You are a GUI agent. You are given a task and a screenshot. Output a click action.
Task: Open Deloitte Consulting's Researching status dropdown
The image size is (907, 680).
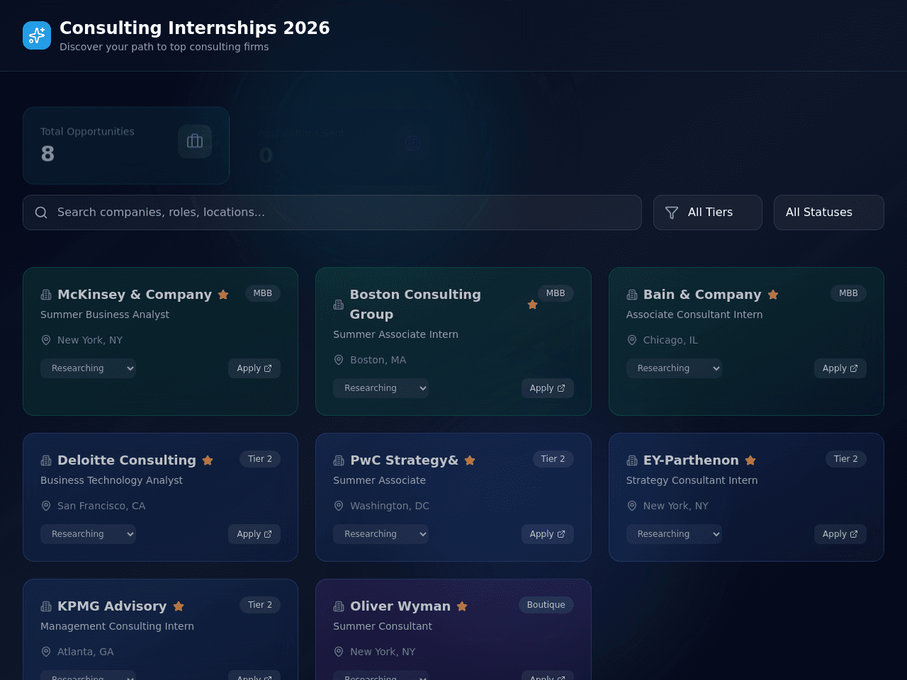[88, 534]
